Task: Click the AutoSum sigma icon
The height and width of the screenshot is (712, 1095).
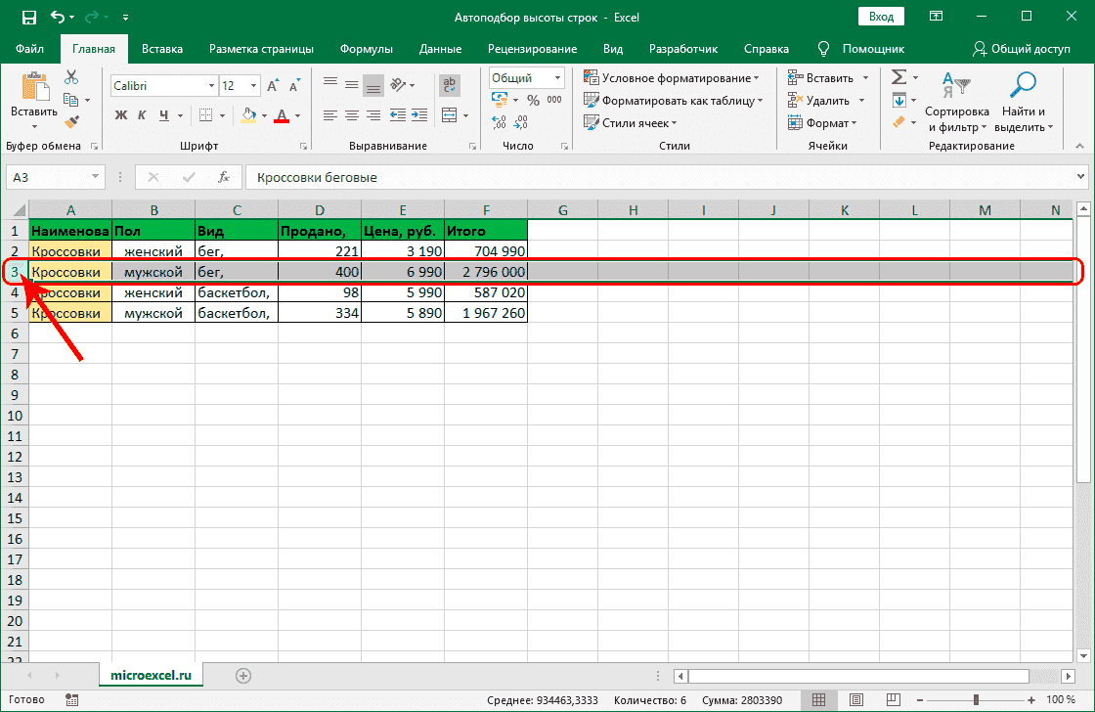Action: point(898,78)
